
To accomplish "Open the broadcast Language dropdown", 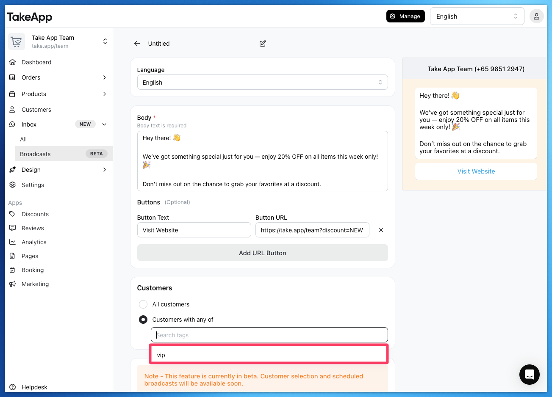I will coord(263,83).
